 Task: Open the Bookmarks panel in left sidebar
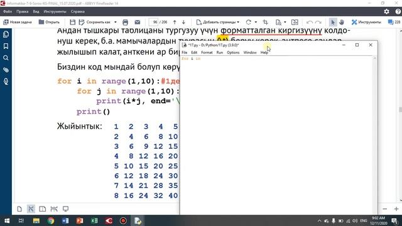tap(6, 46)
